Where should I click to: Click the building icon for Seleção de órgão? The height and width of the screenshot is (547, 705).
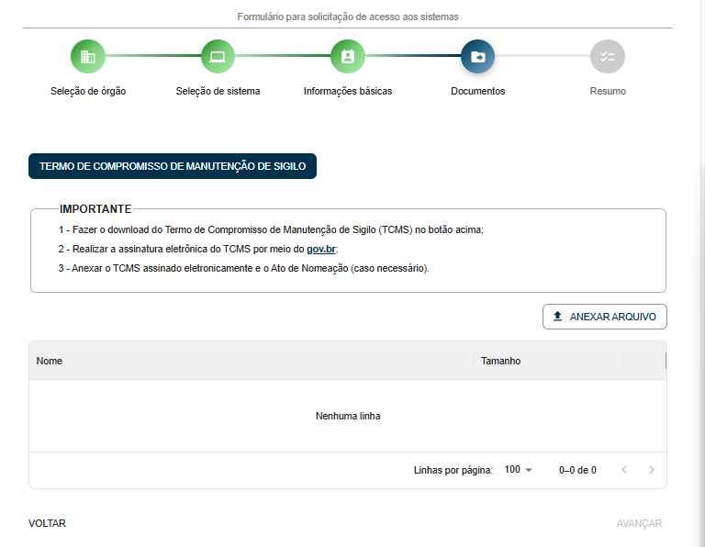coord(88,57)
